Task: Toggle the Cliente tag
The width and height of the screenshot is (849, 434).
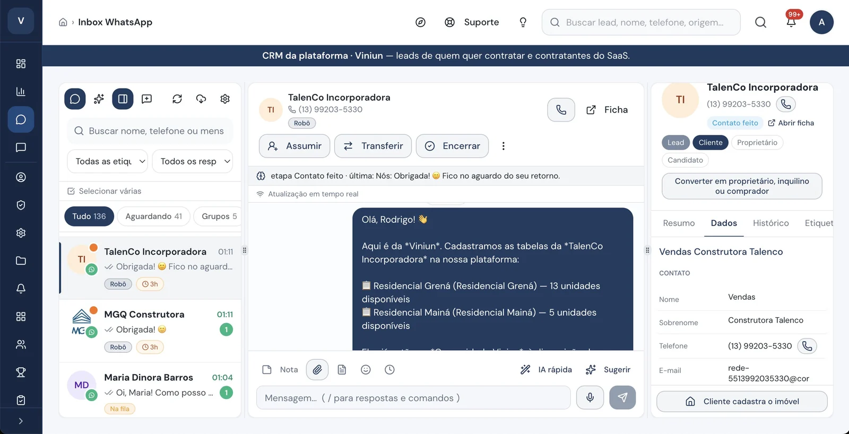Action: (x=711, y=143)
